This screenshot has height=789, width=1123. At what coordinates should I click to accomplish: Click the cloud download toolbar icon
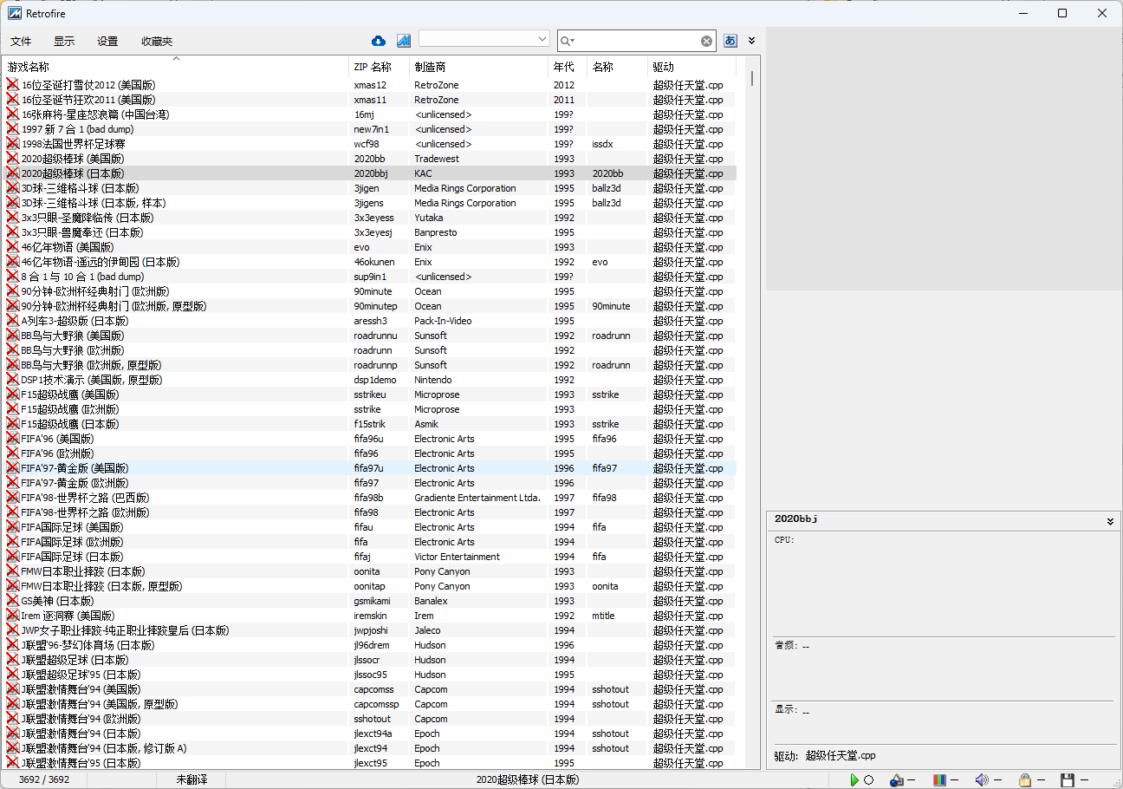379,41
